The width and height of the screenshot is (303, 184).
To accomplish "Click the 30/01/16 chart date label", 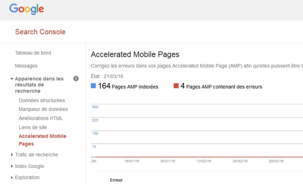I will 168,161.
